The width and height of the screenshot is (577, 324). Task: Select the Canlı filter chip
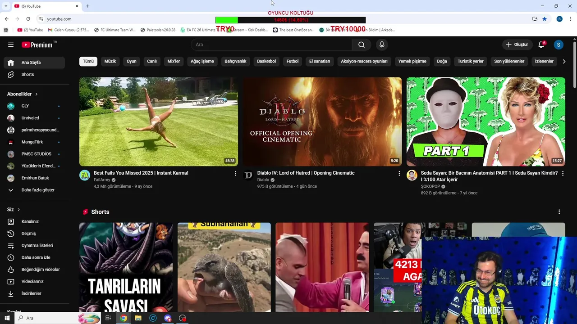152,61
